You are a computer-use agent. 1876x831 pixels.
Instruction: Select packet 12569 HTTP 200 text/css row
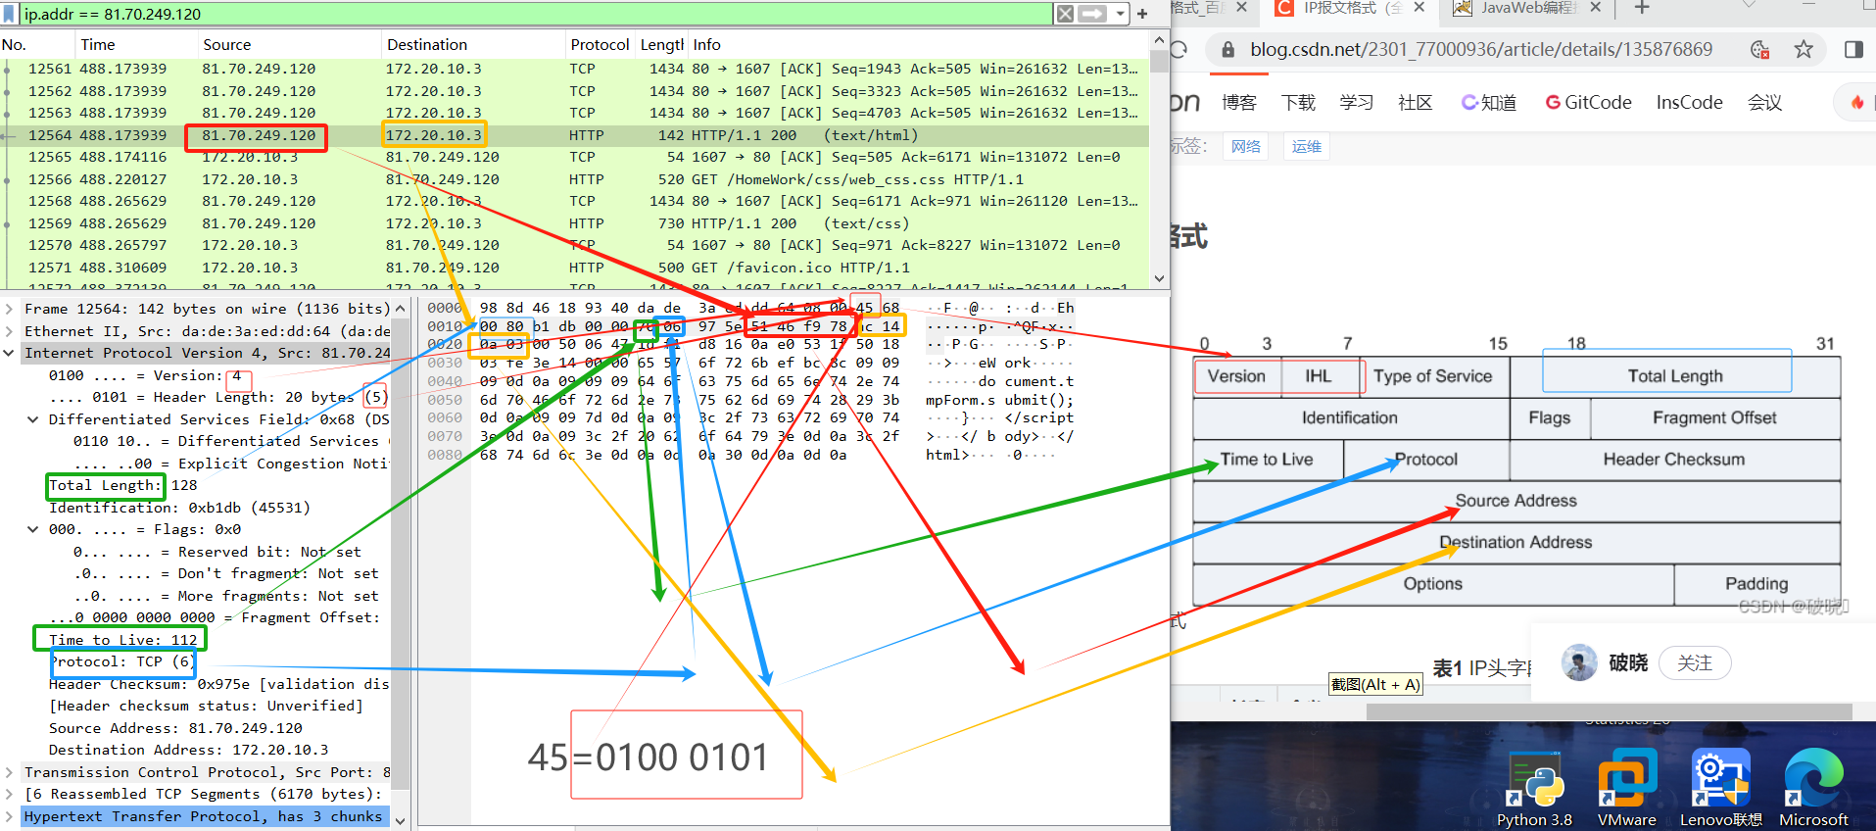point(575,223)
